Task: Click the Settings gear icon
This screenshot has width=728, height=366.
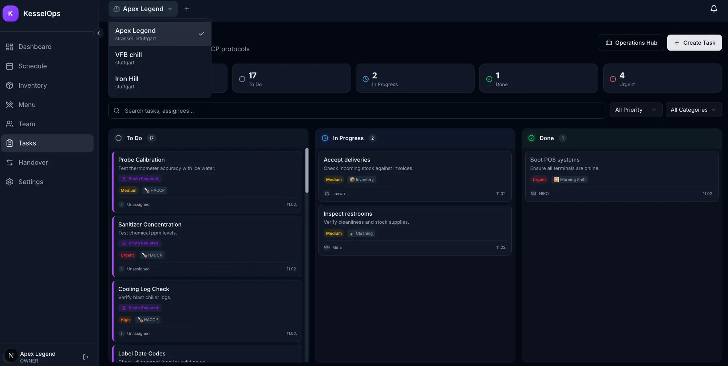Action: [x=9, y=182]
